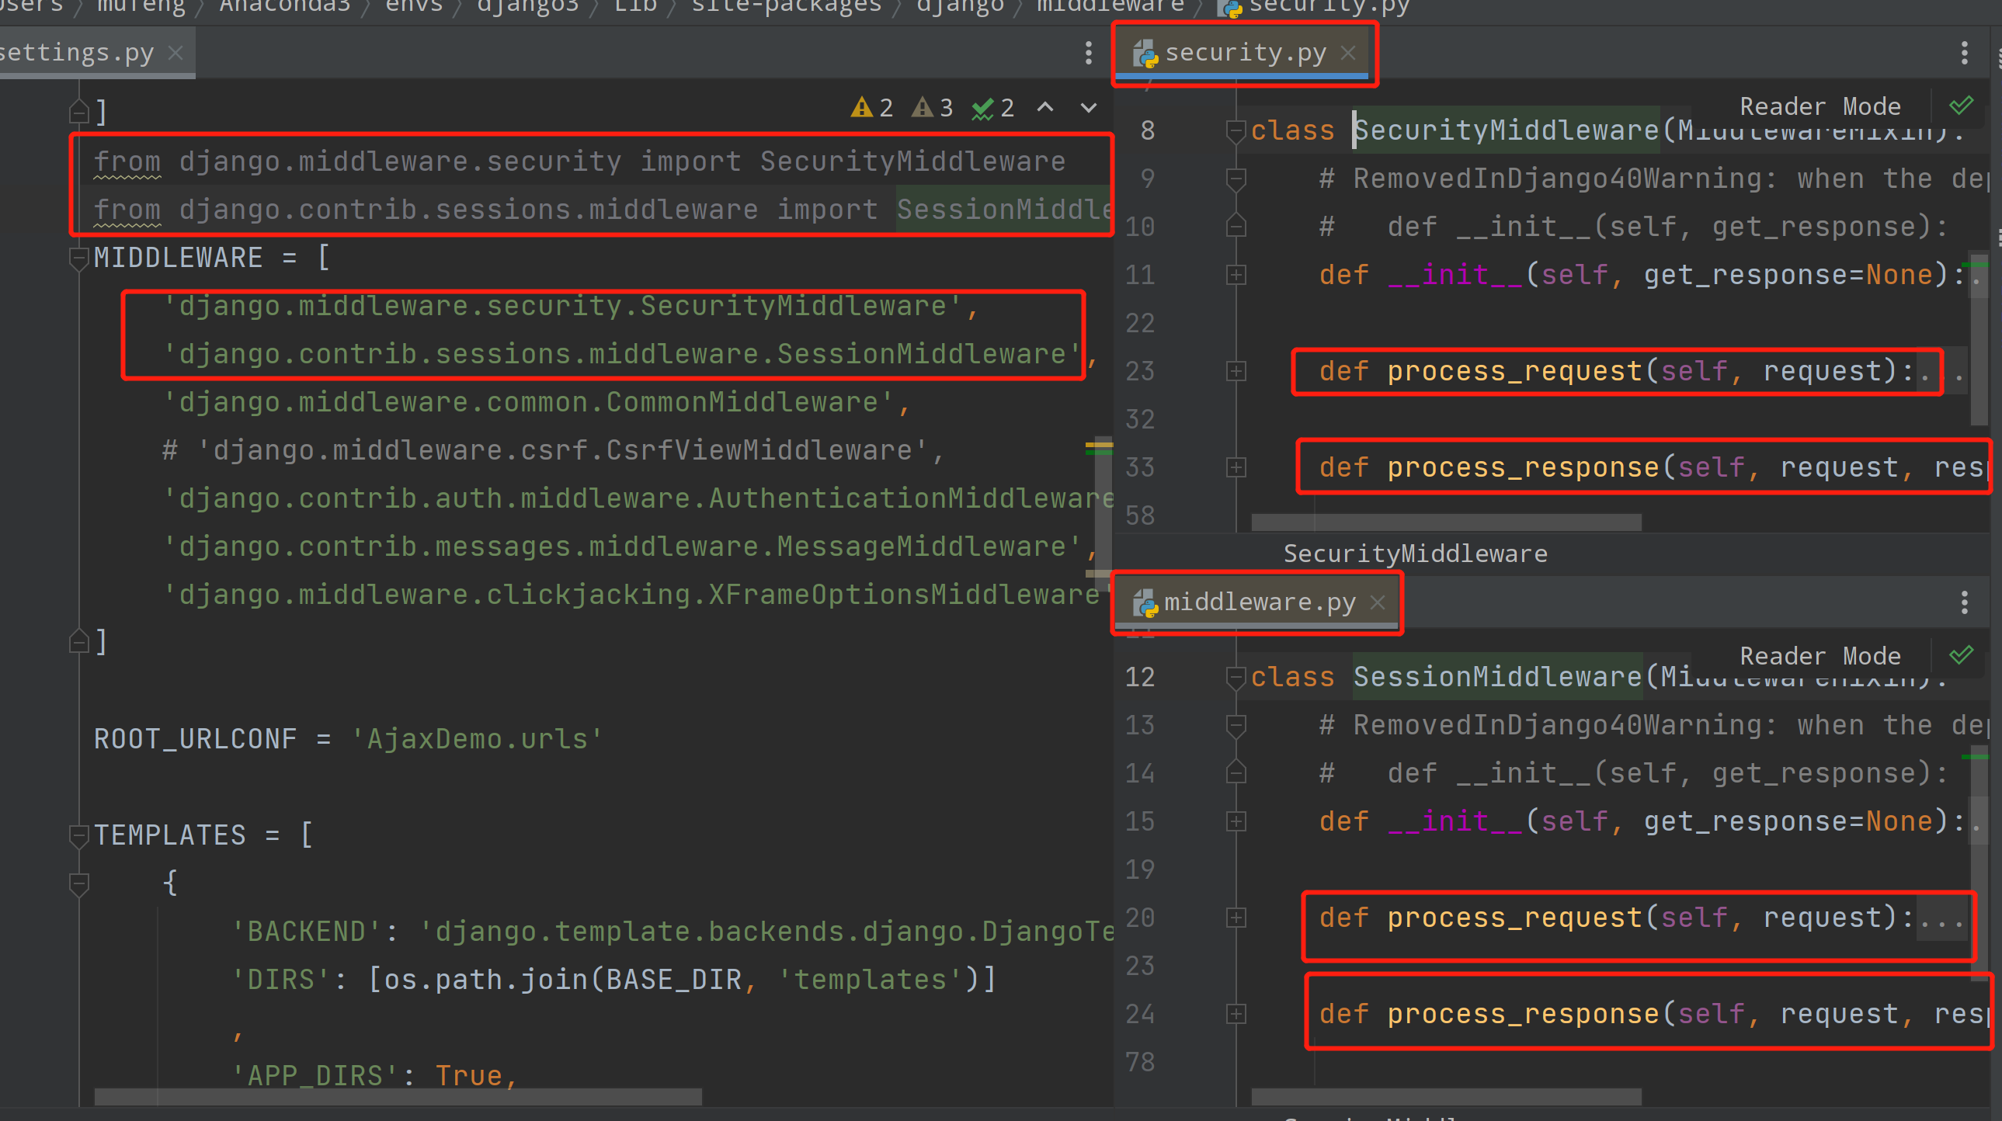Open the settings.py tab options menu
Image resolution: width=2002 pixels, height=1121 pixels.
pos(1088,53)
